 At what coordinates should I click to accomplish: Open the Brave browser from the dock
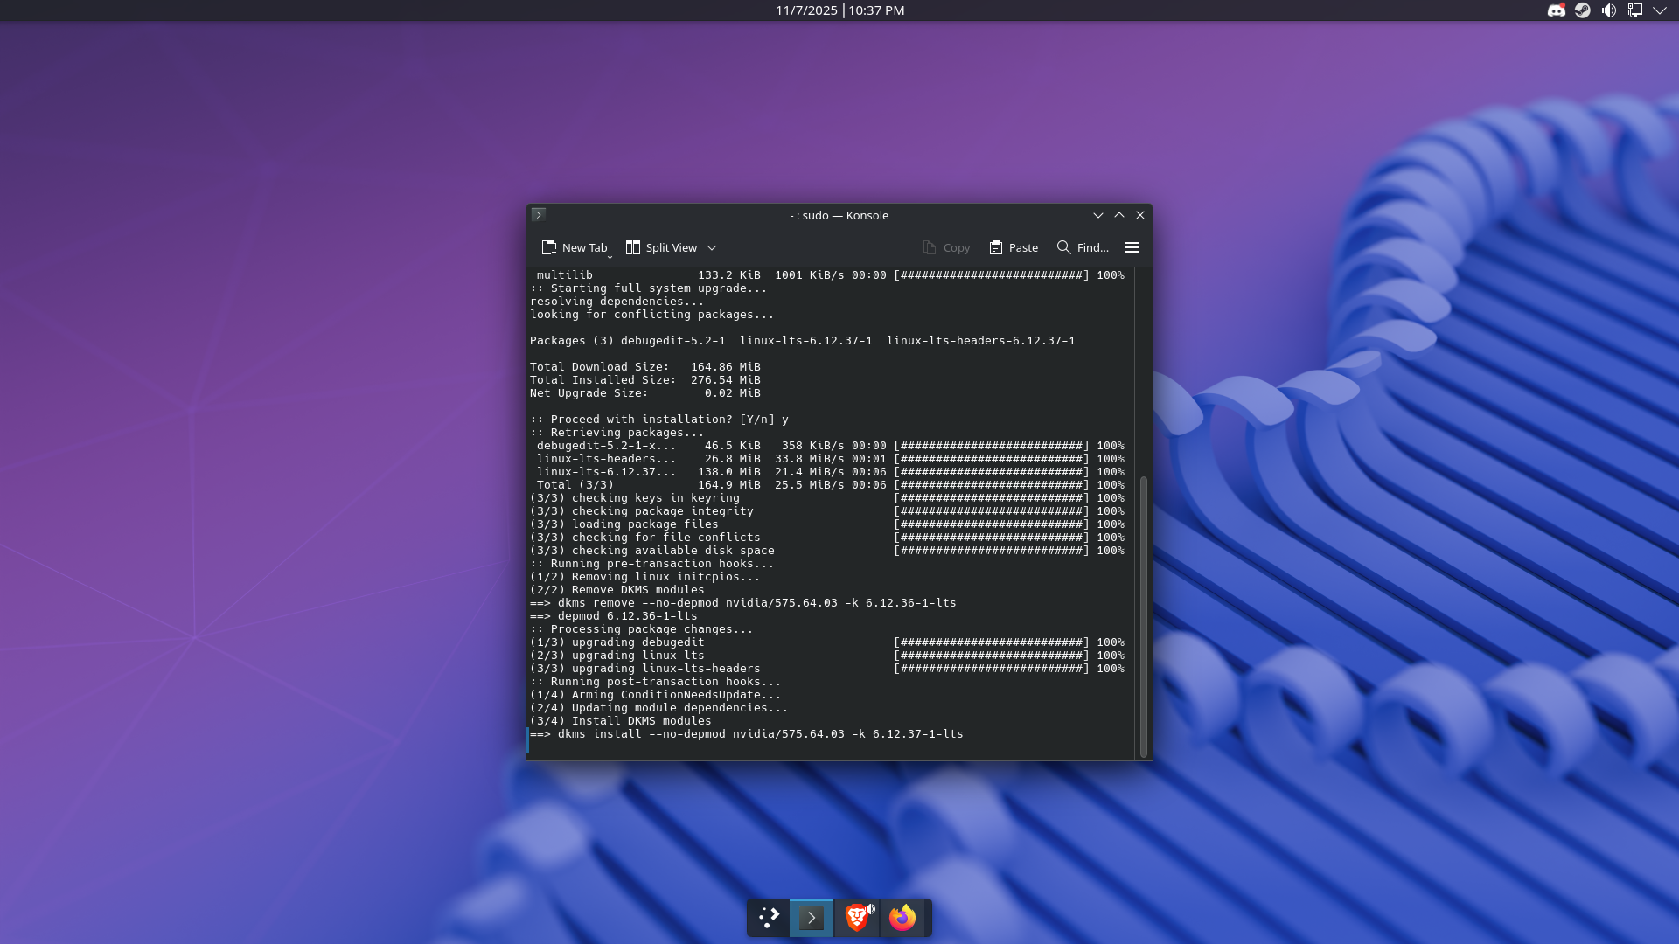pos(857,917)
